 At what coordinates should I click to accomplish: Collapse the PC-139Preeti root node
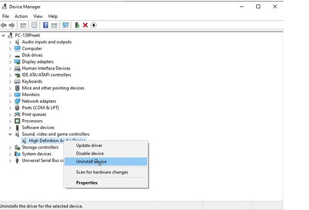pyautogui.click(x=4, y=36)
